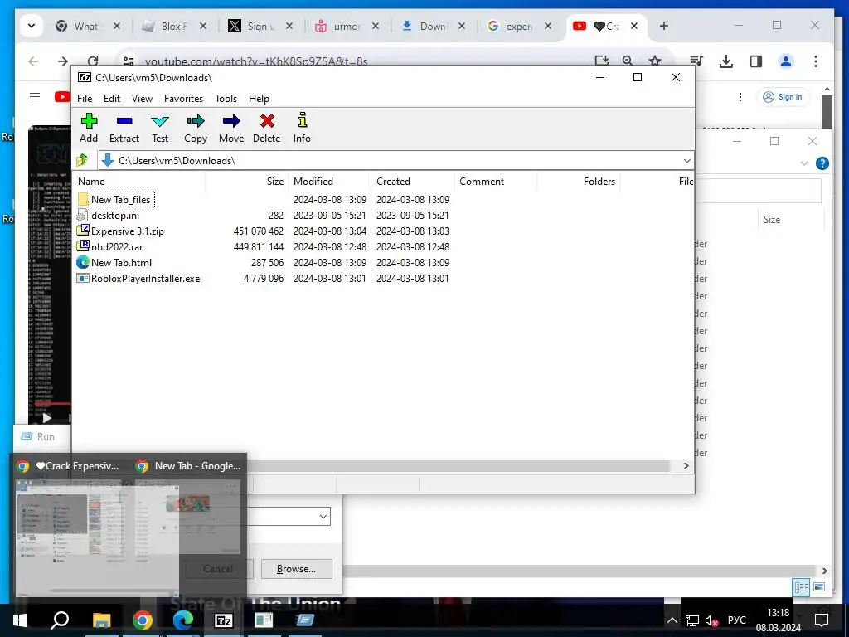Play the YouTube video

pyautogui.click(x=46, y=418)
